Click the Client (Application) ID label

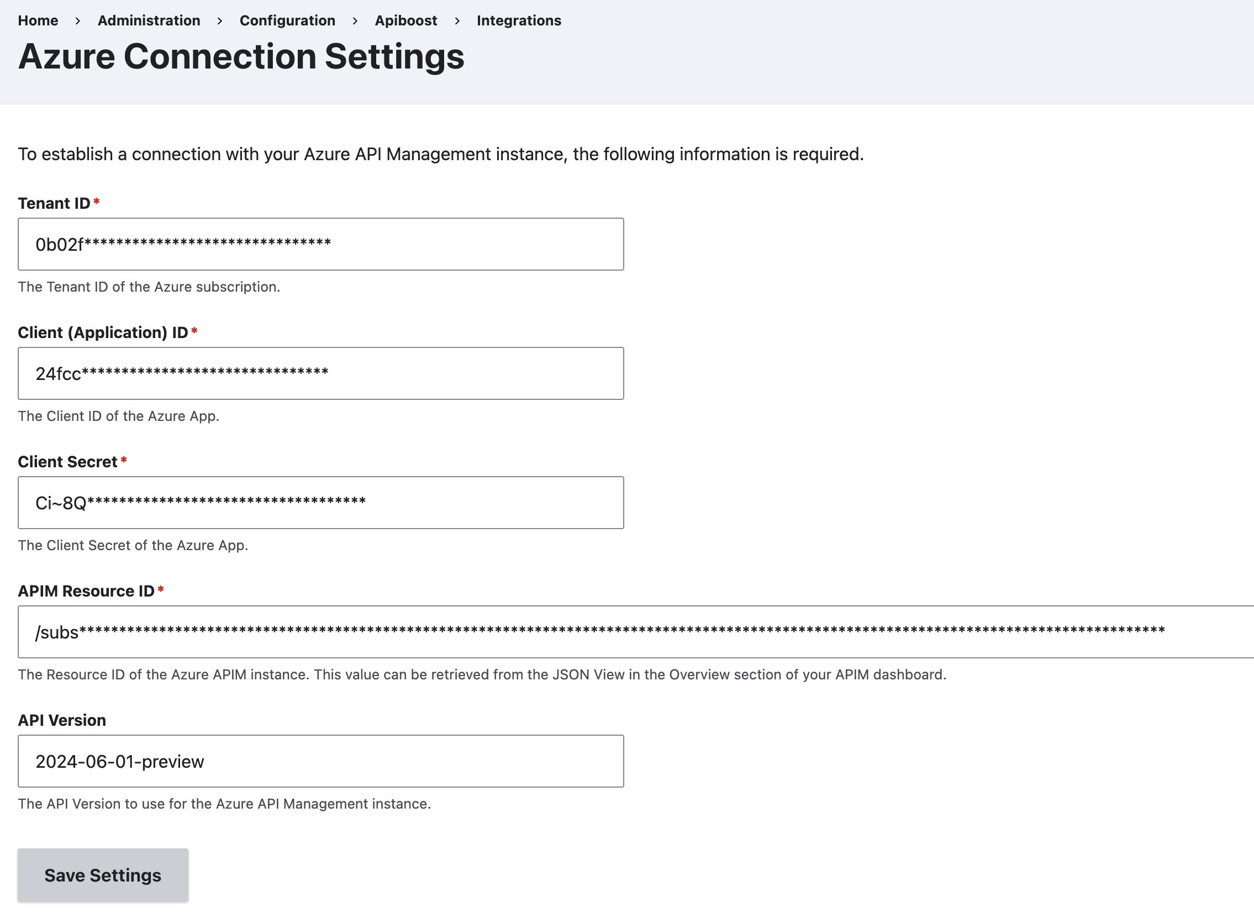click(x=103, y=333)
